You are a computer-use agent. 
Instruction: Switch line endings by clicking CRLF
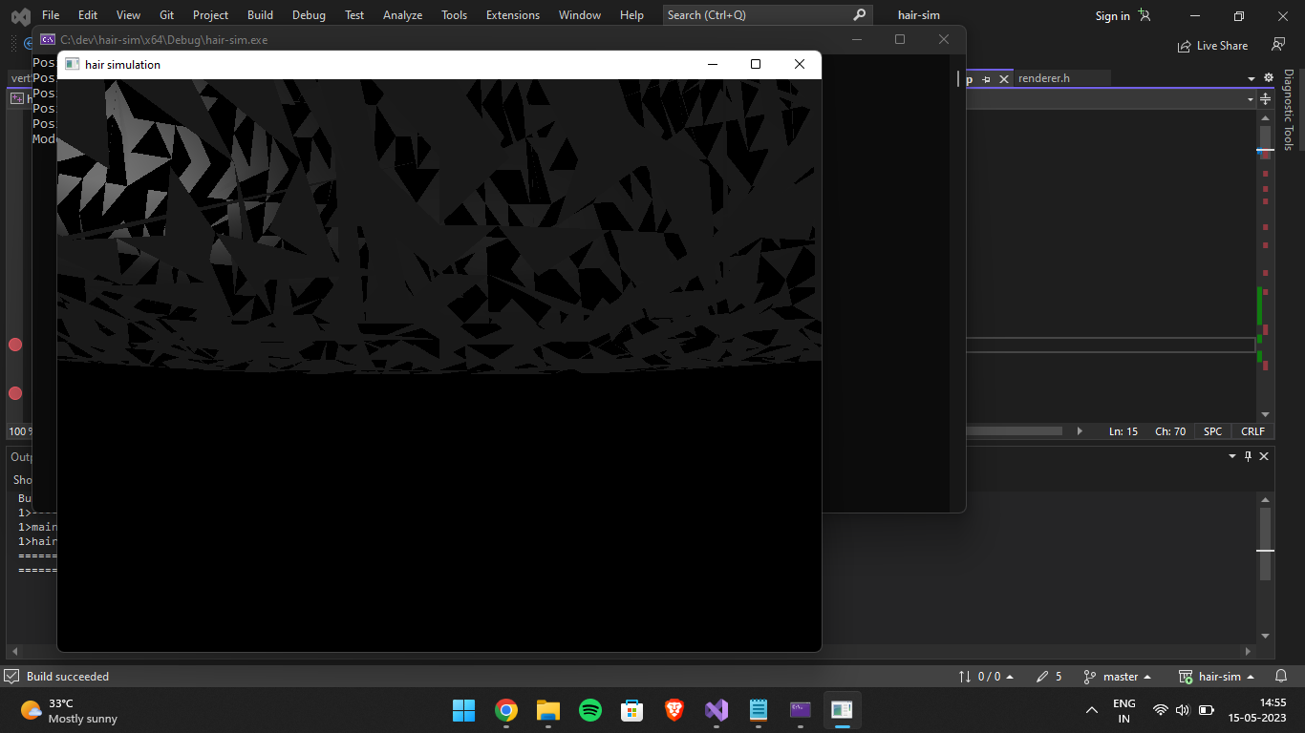(x=1252, y=430)
